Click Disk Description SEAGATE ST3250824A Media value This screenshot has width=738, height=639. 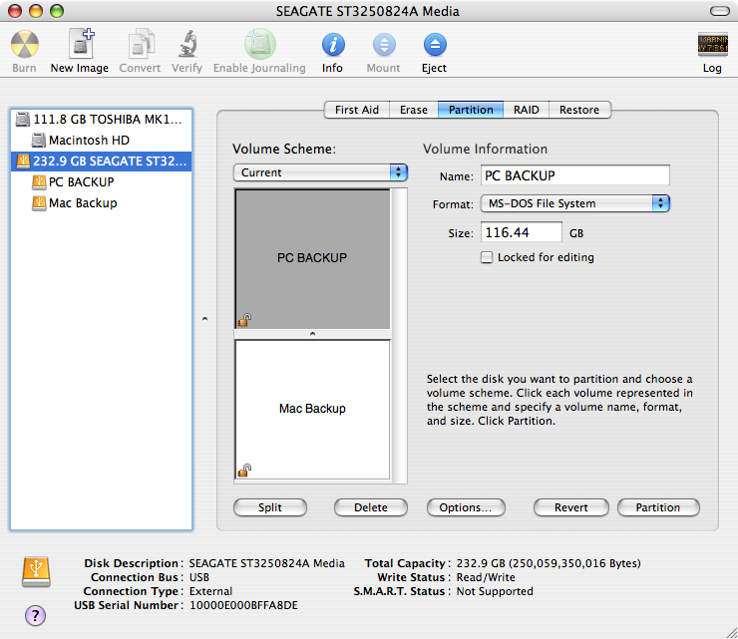[x=267, y=563]
